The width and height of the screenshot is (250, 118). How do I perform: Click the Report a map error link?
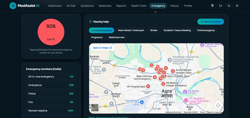tap(215, 112)
